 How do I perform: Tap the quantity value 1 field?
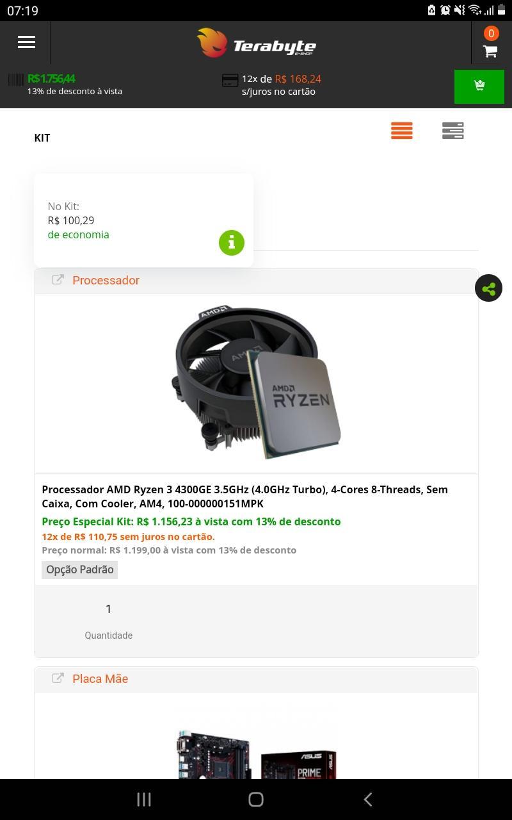point(108,609)
